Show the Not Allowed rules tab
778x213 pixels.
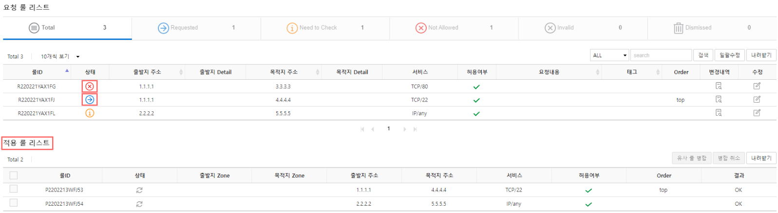click(x=454, y=28)
